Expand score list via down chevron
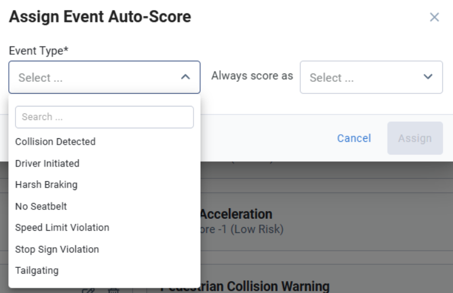Screen dimensions: 453x293 click(428, 76)
